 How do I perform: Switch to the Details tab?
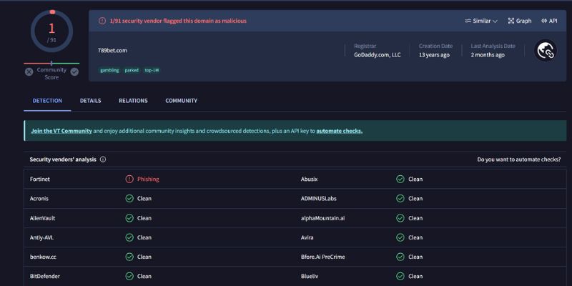91,101
